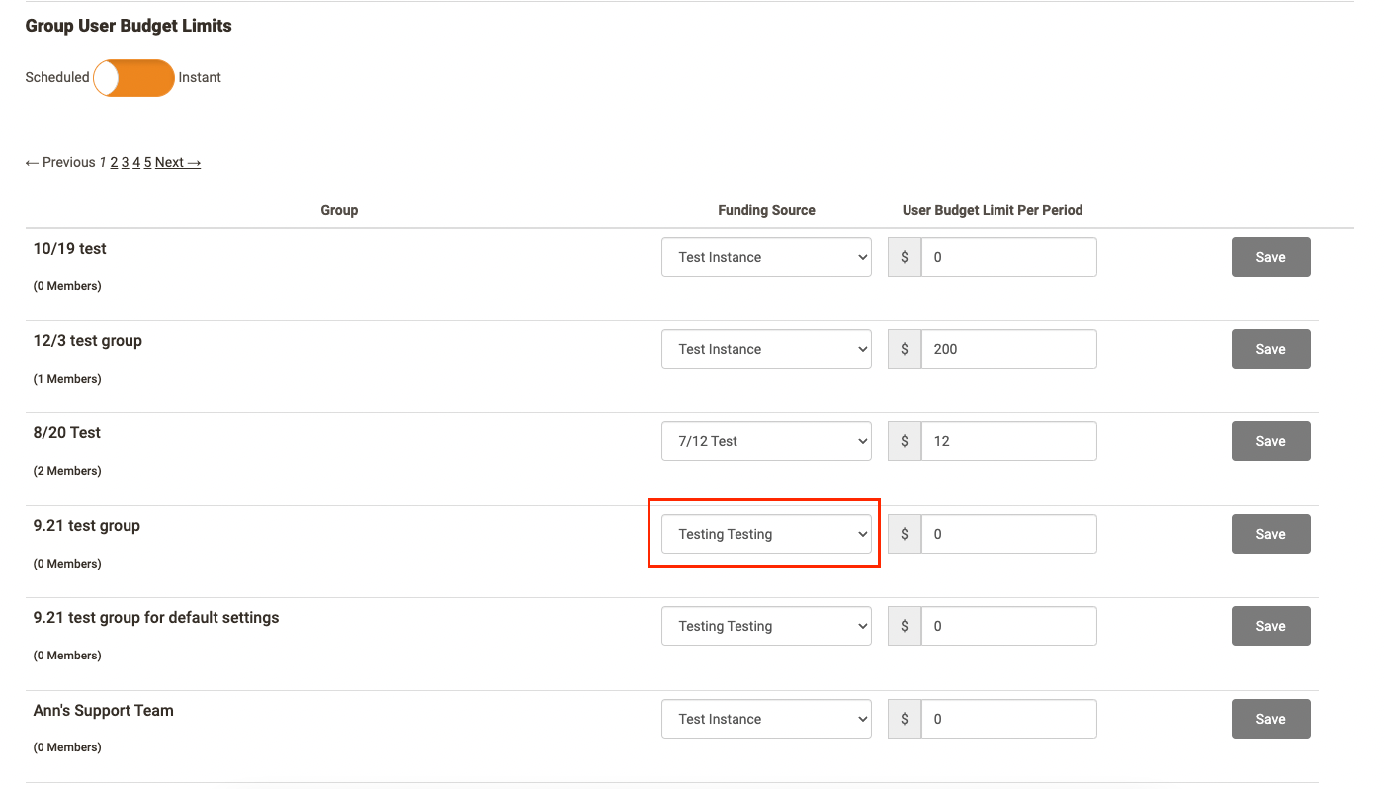Save 9.21 test group for default settings

point(1270,626)
